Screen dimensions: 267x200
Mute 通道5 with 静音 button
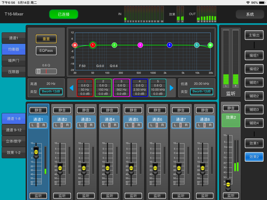[x=133, y=110]
